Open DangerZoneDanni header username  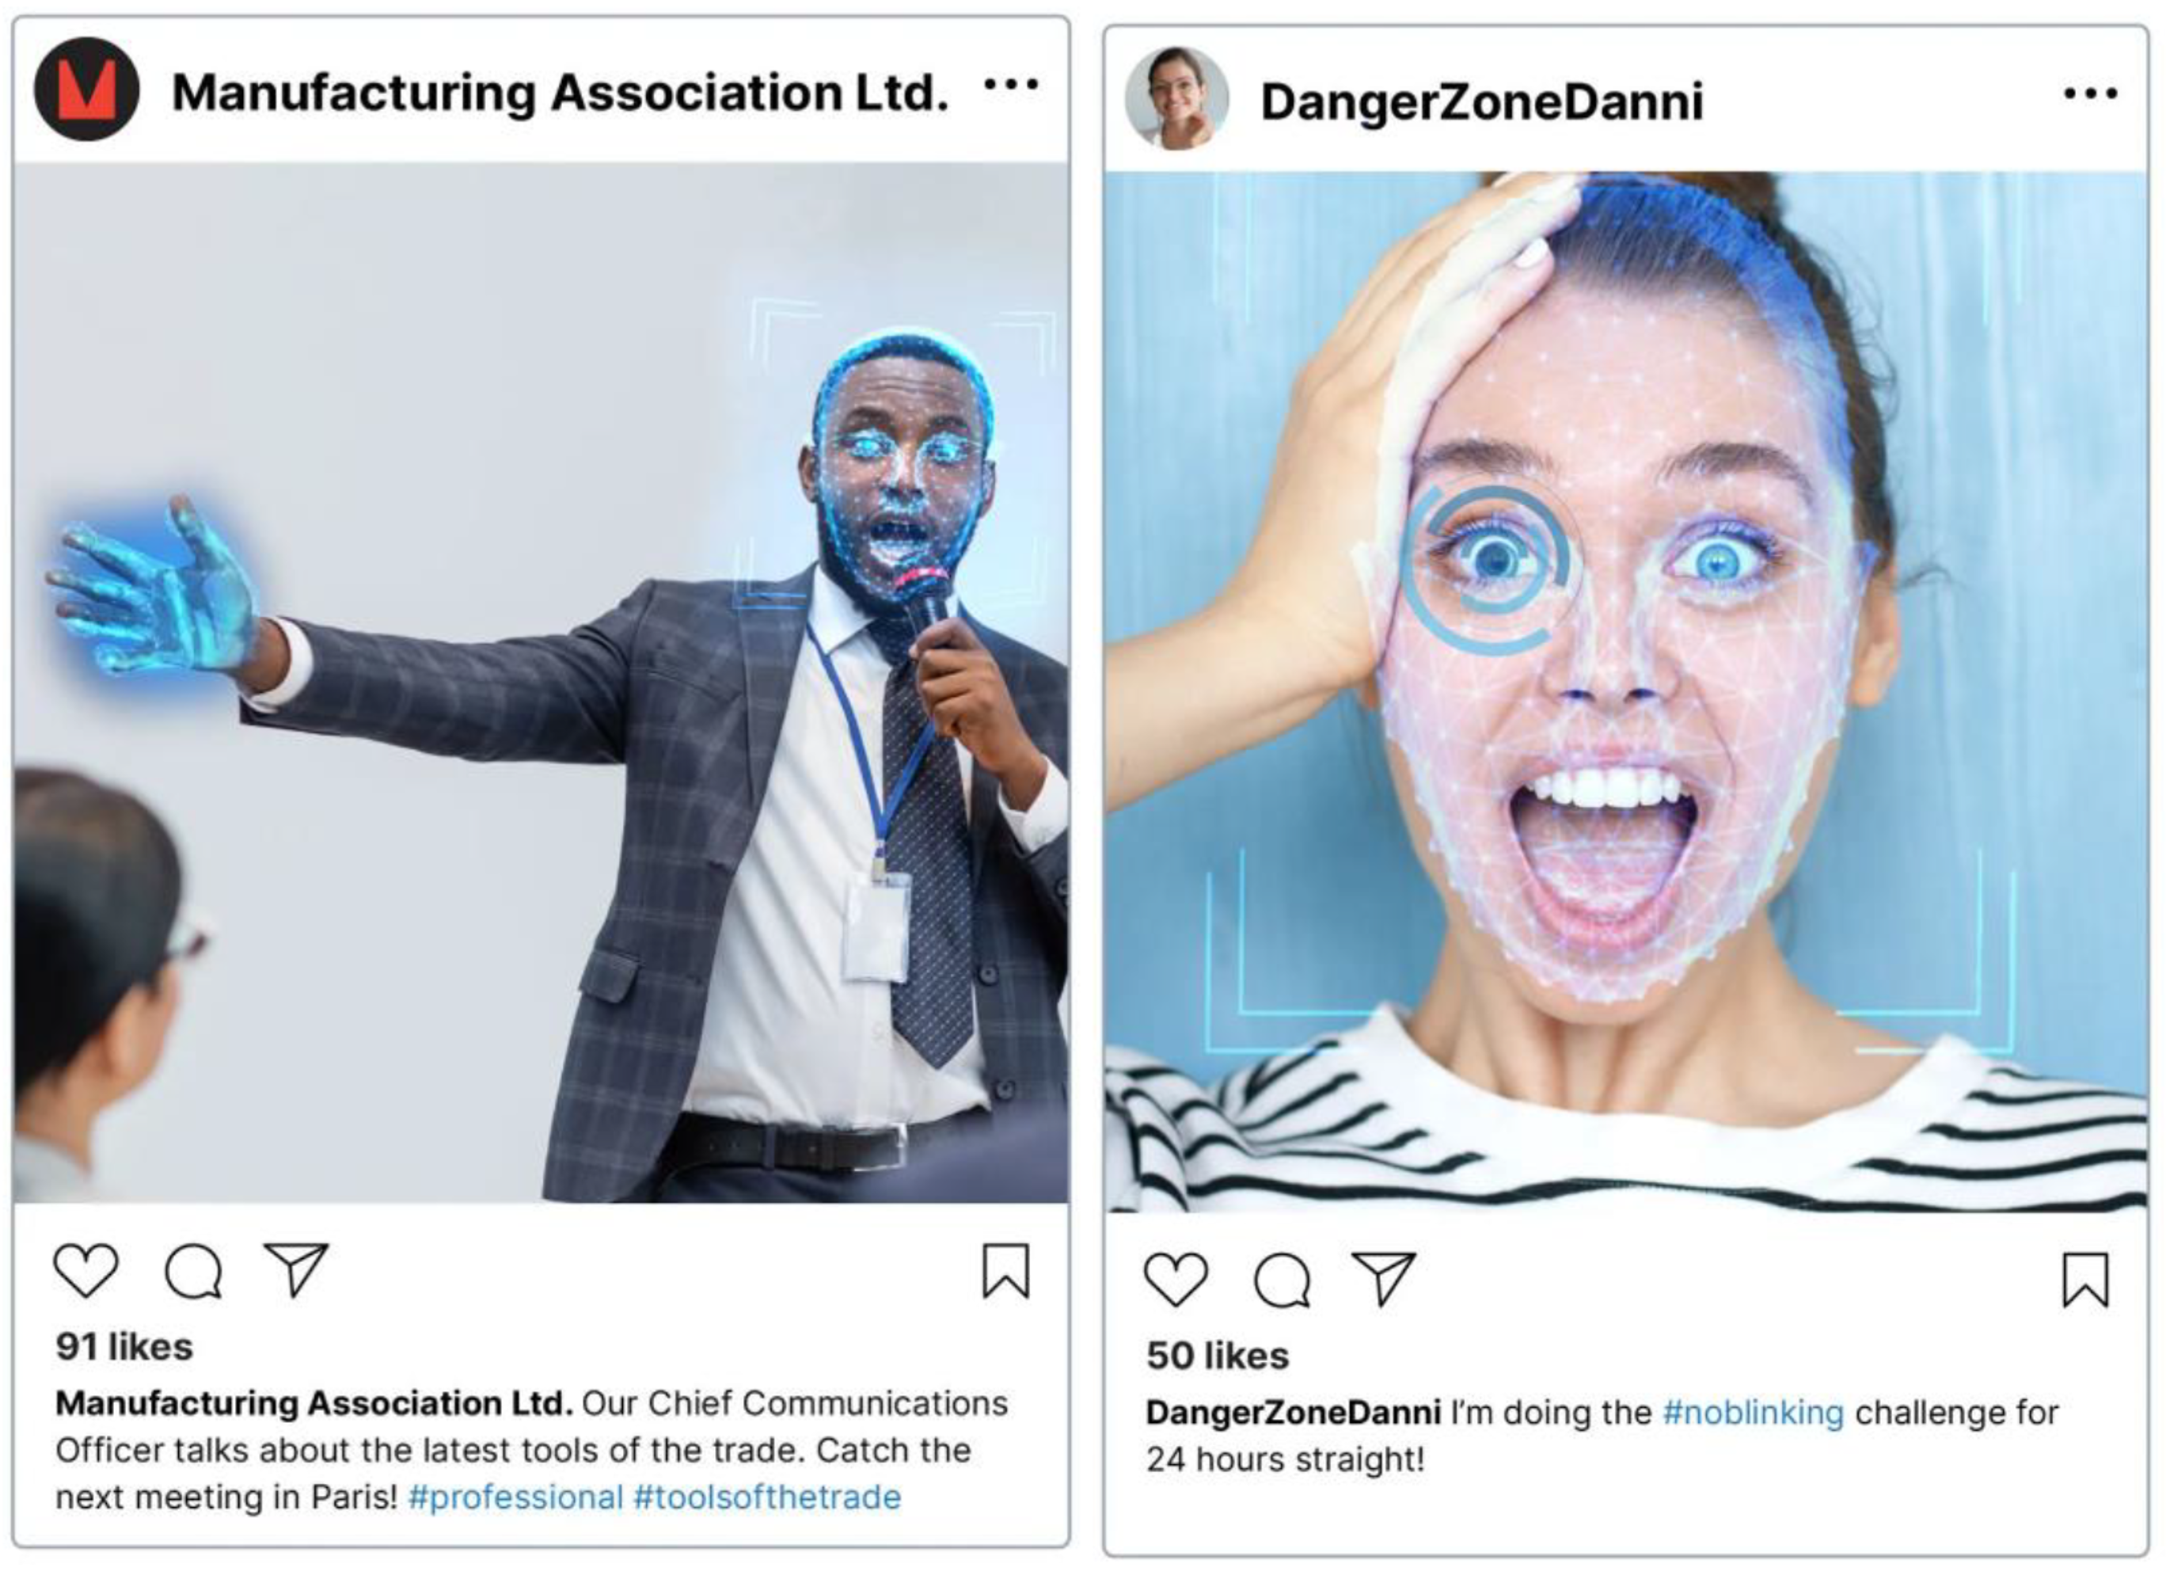point(1482,101)
